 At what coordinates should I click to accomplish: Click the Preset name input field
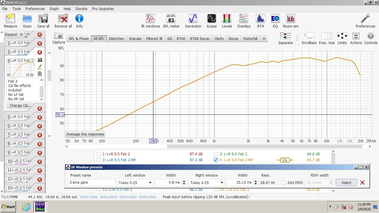click(x=92, y=183)
